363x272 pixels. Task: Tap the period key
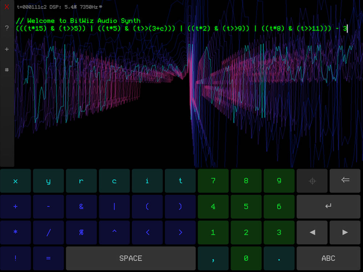[x=279, y=258]
